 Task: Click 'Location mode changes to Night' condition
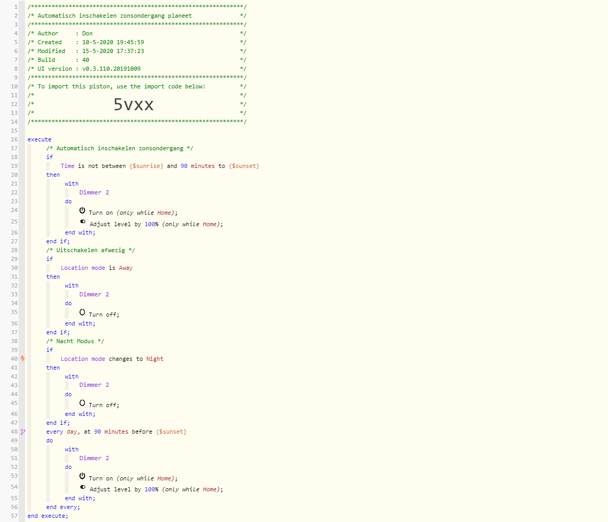[x=112, y=359]
